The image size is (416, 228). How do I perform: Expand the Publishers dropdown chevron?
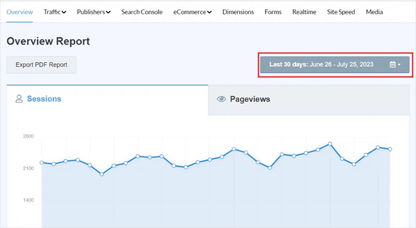coord(108,12)
